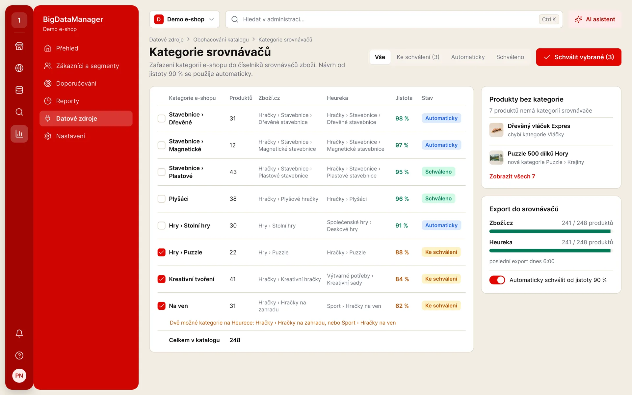Open notifications bell icon
This screenshot has width=632, height=395.
19,333
